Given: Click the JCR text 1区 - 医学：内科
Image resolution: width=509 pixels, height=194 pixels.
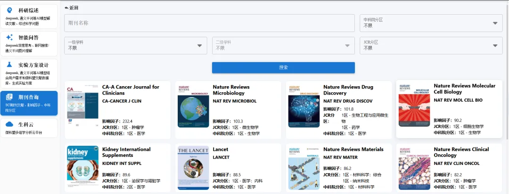Looking at the screenshot, I should click(247, 181).
